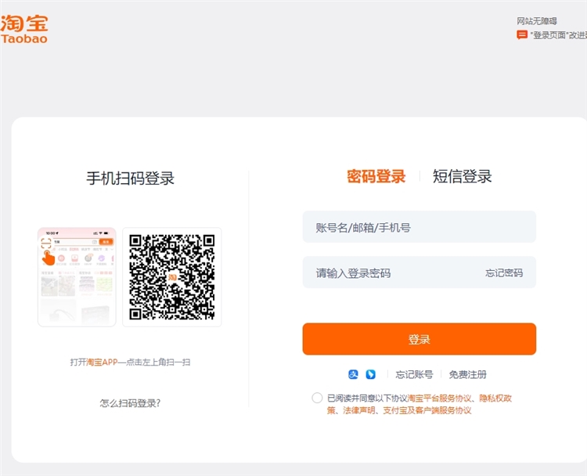Open the "登录页面"改进 feedback link
587x476 pixels.
click(x=558, y=35)
